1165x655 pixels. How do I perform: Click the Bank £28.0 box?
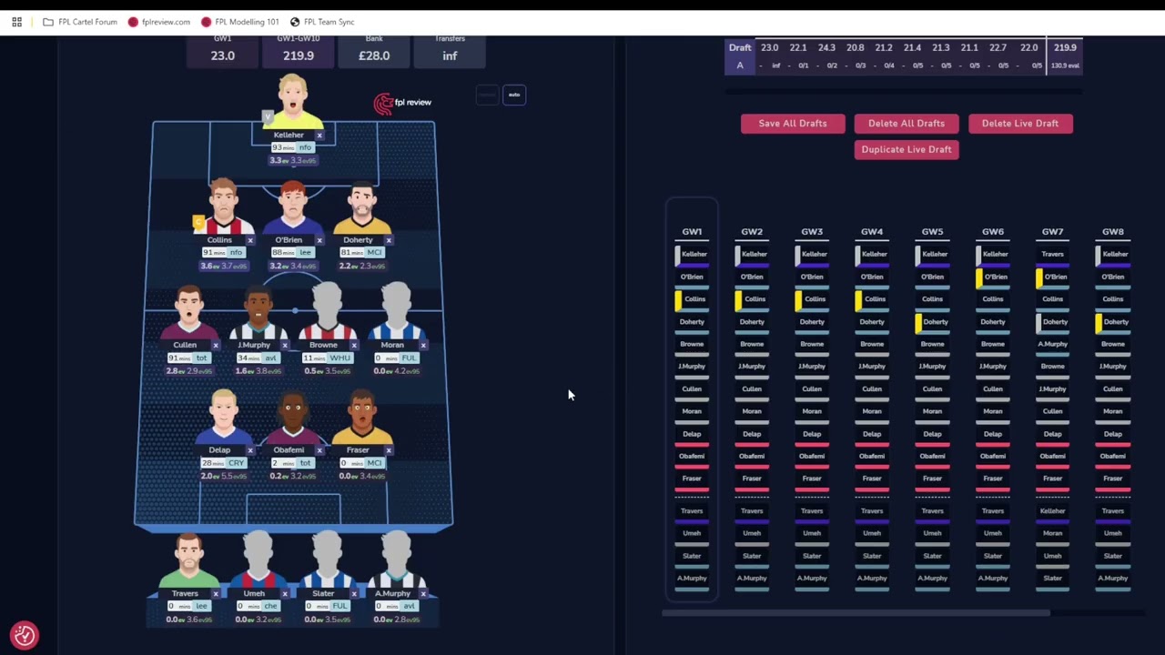point(374,51)
